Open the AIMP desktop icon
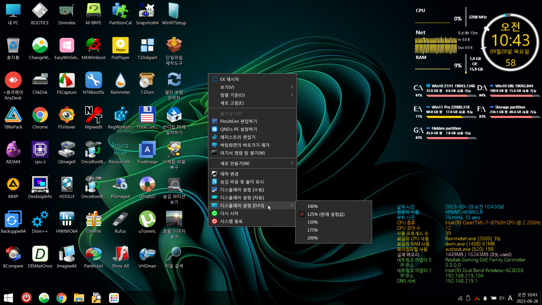 click(x=13, y=187)
